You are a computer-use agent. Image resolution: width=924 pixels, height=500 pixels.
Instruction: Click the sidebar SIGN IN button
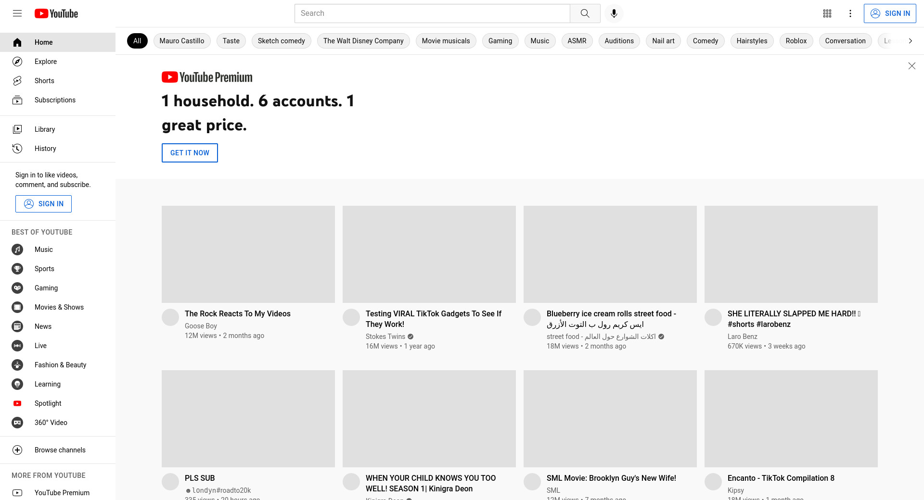pyautogui.click(x=43, y=204)
